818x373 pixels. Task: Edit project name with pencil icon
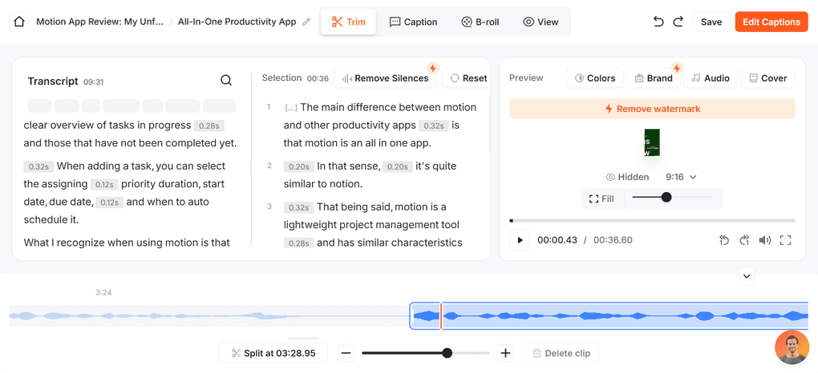click(x=306, y=22)
